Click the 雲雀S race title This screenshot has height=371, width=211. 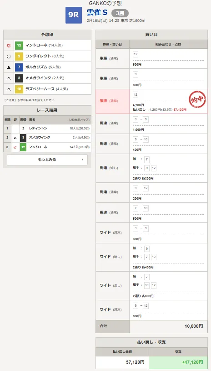point(97,13)
